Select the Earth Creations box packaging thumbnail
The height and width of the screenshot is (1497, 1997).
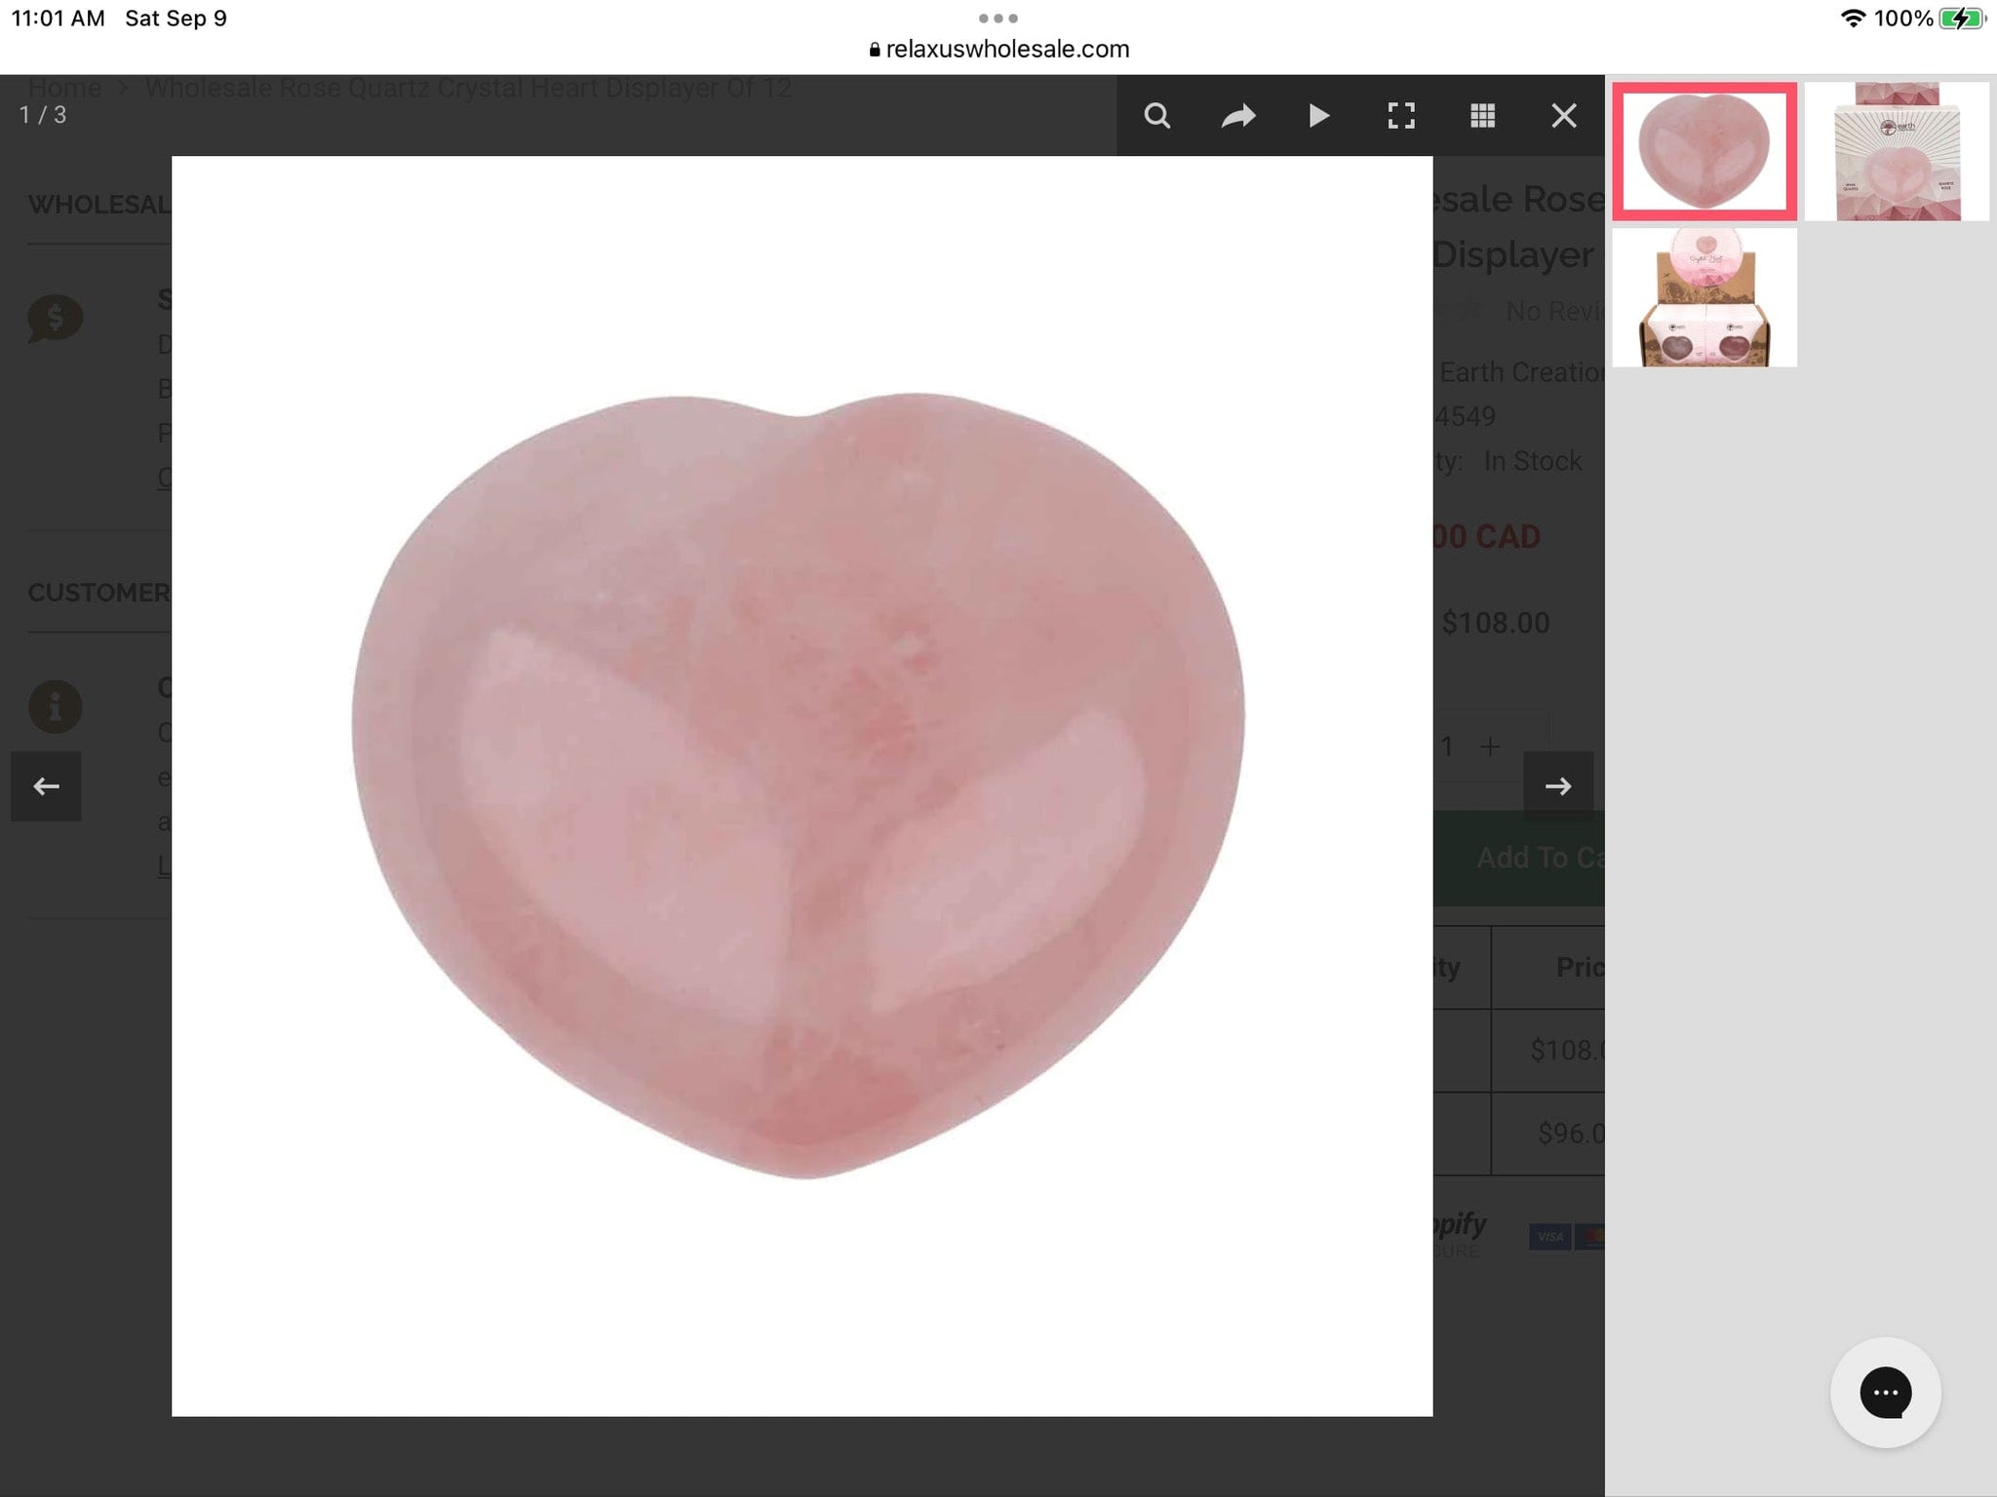[x=1897, y=151]
